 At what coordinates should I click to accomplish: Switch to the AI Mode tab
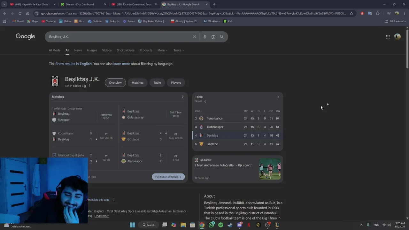click(x=55, y=50)
